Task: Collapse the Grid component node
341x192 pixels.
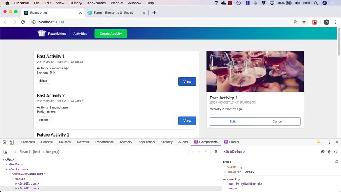Action: point(13,179)
